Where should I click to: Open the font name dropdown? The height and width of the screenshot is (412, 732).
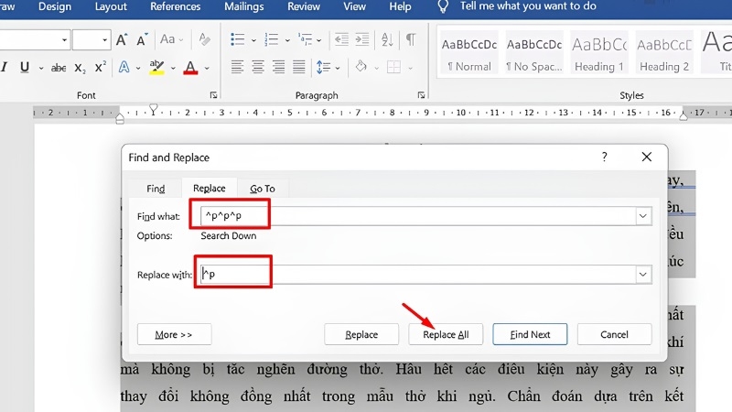pyautogui.click(x=64, y=40)
